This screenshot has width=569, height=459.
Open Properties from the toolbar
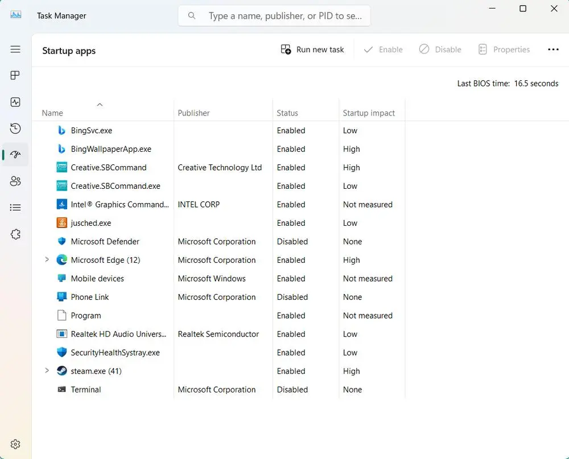[504, 49]
